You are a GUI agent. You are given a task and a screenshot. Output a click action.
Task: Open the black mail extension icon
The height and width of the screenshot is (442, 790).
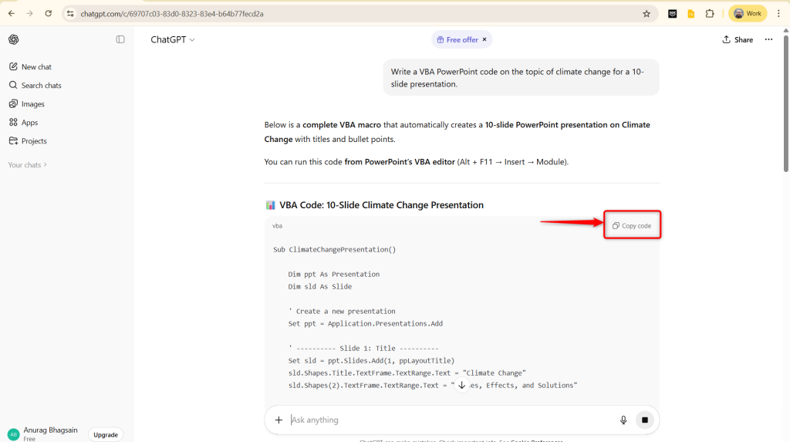pos(672,14)
